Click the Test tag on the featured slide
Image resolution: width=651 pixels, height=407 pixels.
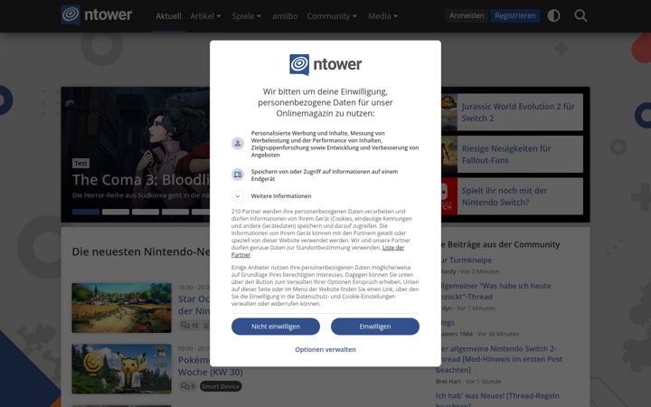pos(80,163)
